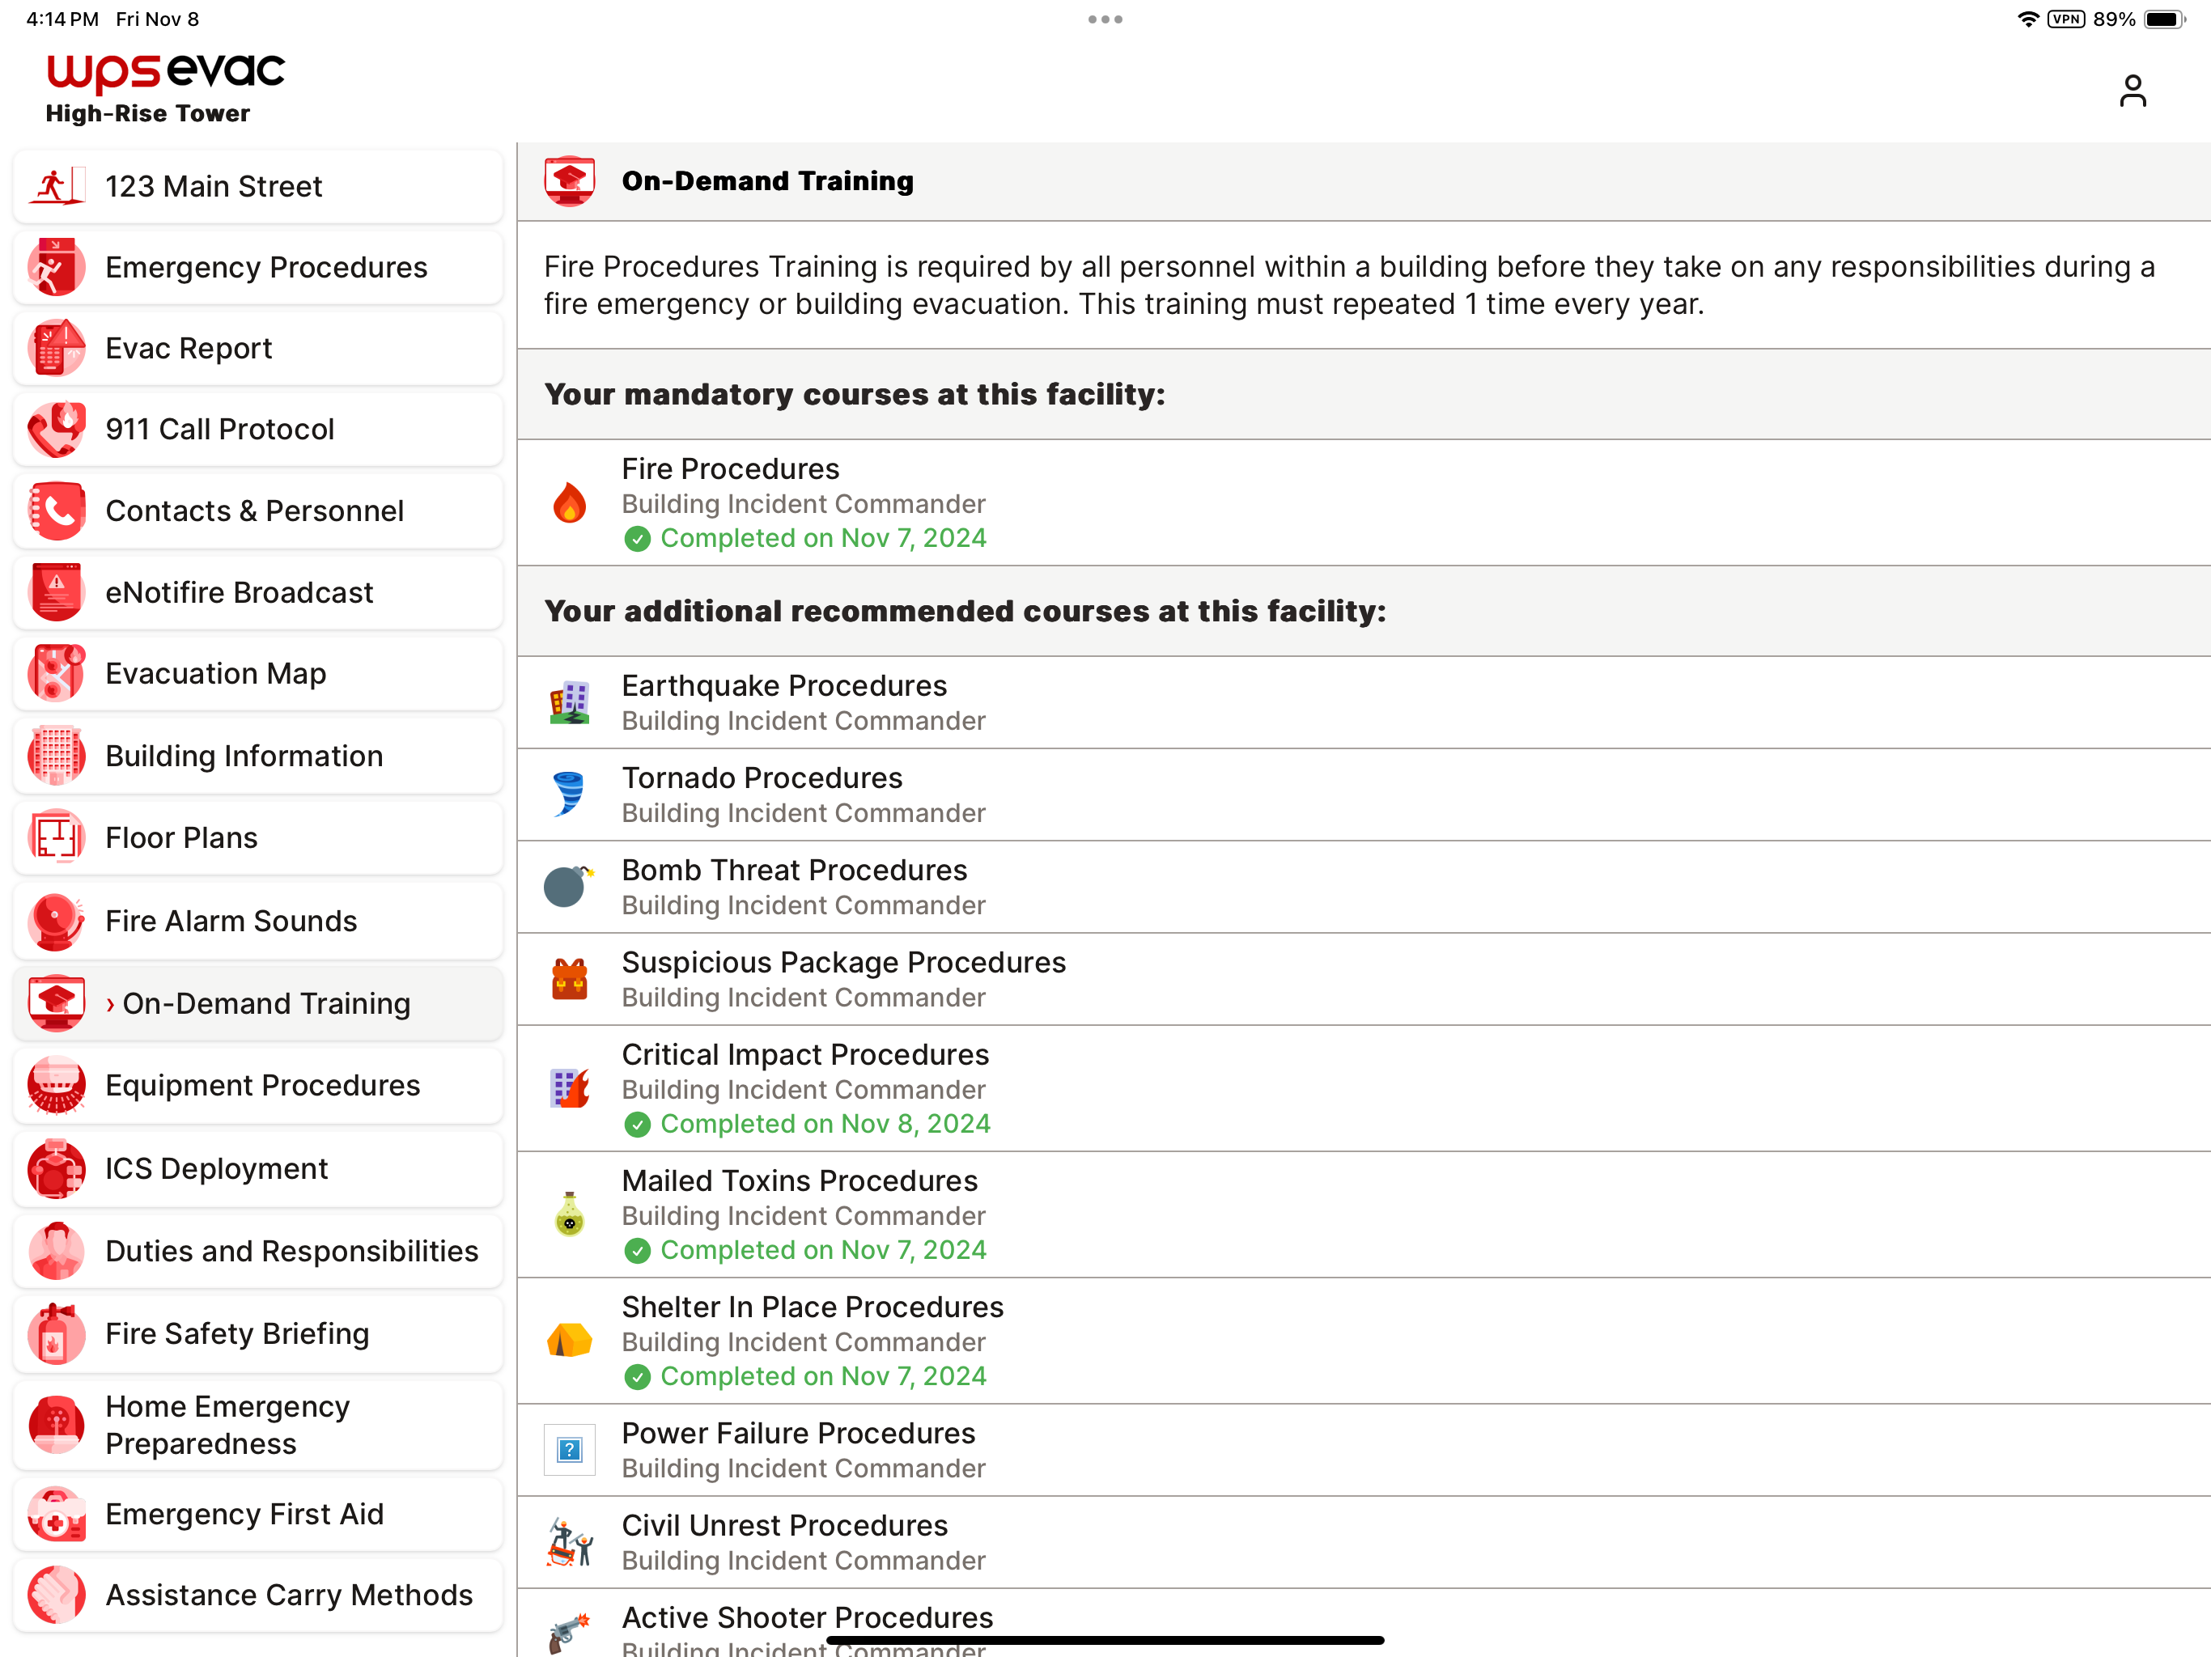2211x1657 pixels.
Task: Open the Active Shooter Procedures course
Action: [x=1364, y=1624]
